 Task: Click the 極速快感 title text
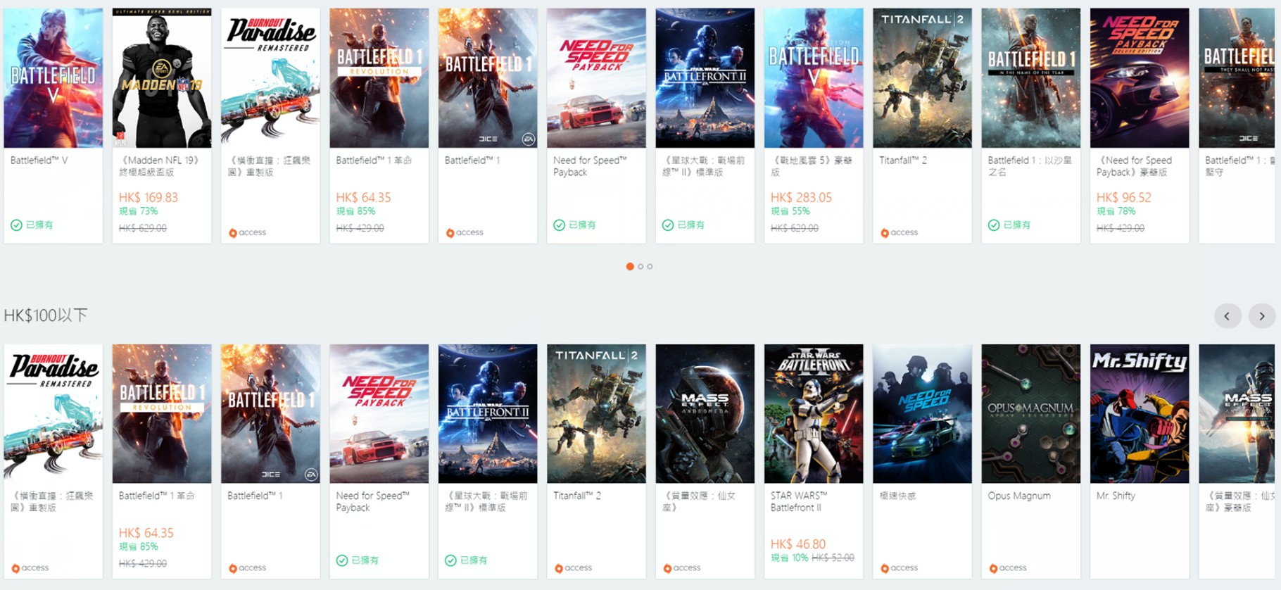897,496
